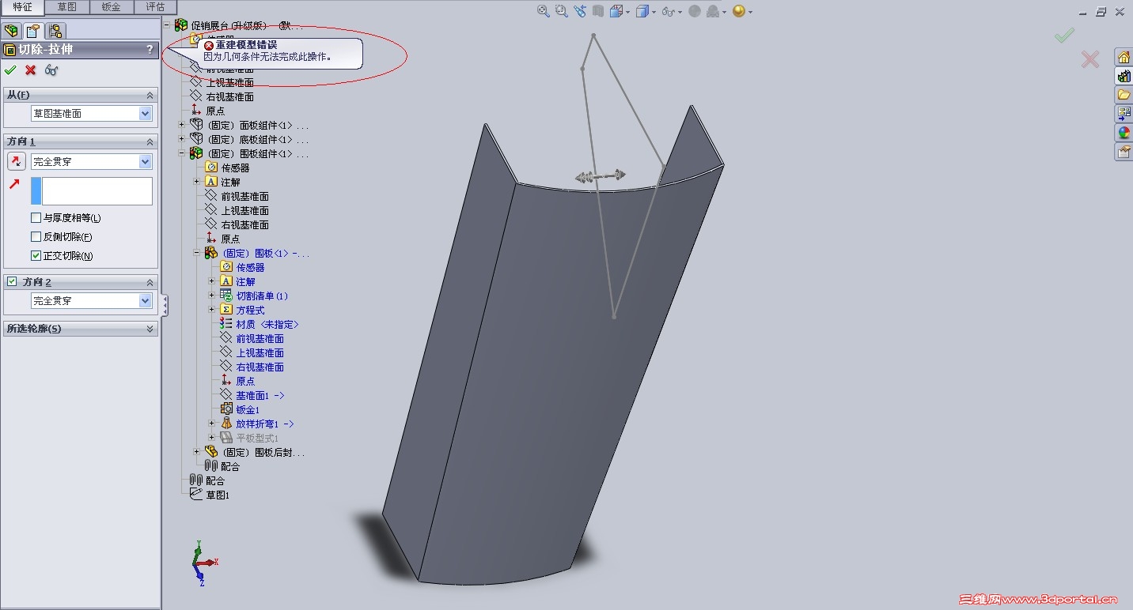Screen dimensions: 1133x610
Task: Enable the 与厚度相等 checkbox
Action: (36, 217)
